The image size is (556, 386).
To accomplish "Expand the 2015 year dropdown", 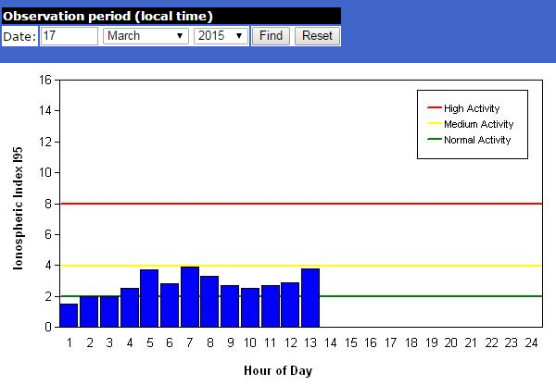I will point(221,36).
